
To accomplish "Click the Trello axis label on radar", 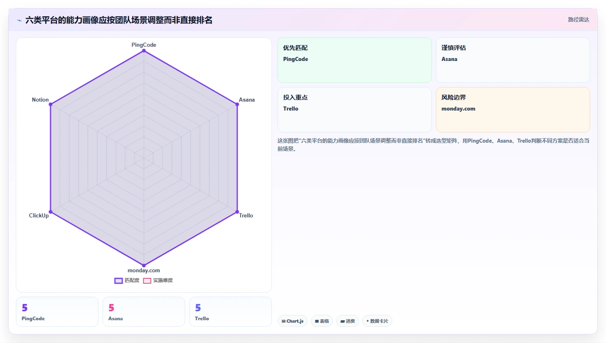I will pos(246,215).
